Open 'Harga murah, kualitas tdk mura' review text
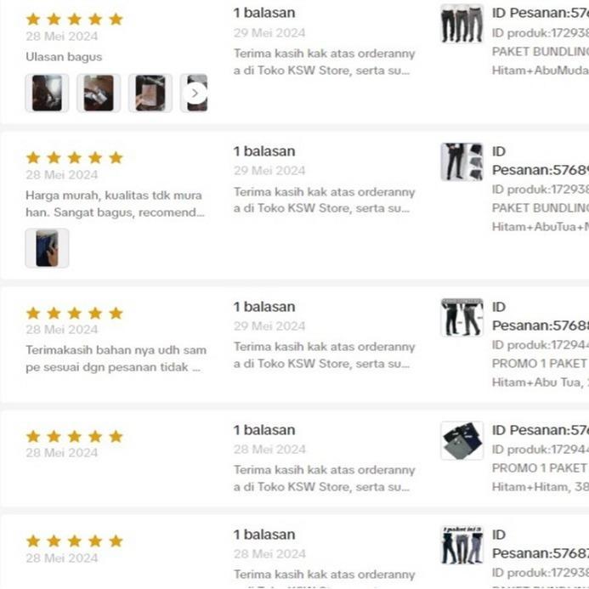The height and width of the screenshot is (589, 589). click(x=116, y=204)
